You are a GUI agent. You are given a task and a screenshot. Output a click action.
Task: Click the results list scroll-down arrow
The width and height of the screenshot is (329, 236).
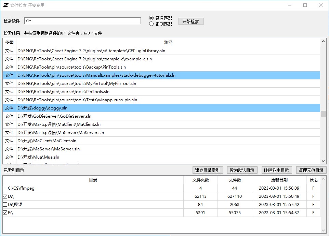point(323,161)
